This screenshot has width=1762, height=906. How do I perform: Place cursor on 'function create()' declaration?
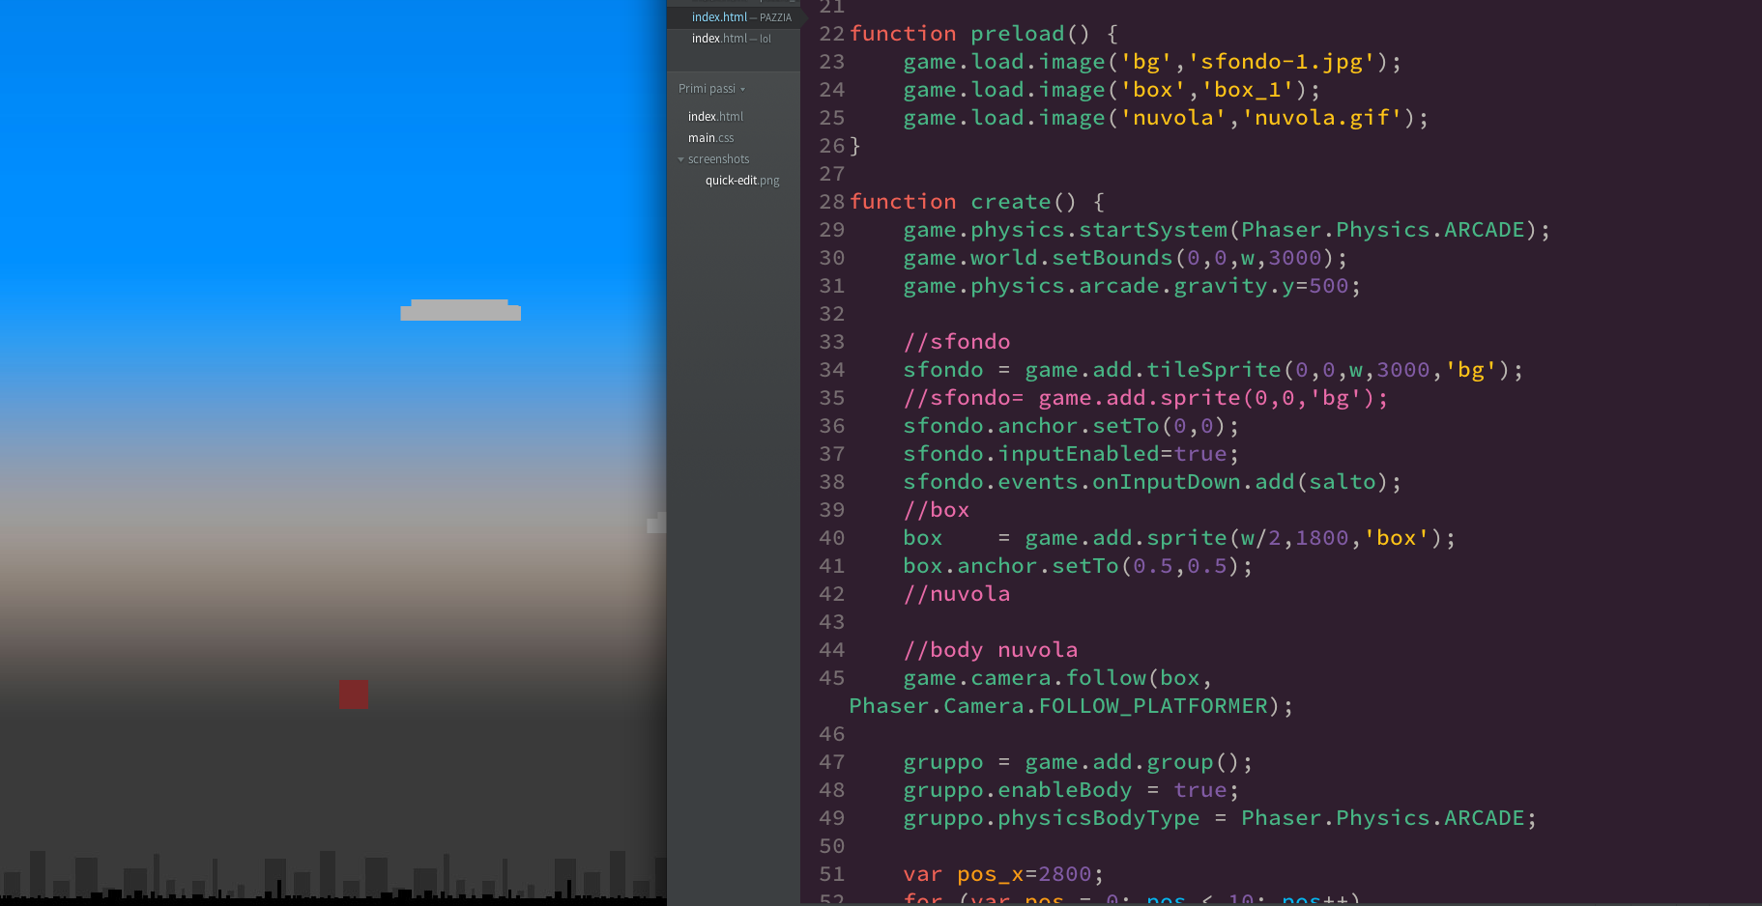point(963,202)
